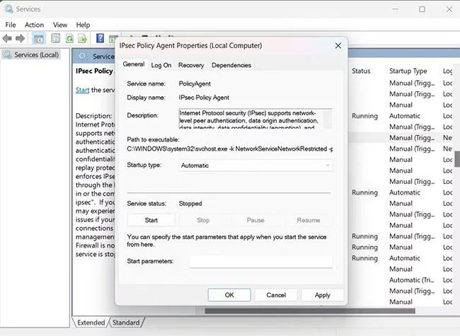Open the View menu
460x336 pixels.
(x=60, y=25)
